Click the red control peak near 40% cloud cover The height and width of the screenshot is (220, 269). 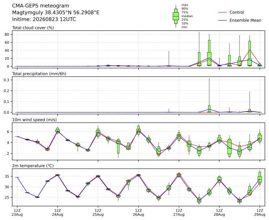250,50
